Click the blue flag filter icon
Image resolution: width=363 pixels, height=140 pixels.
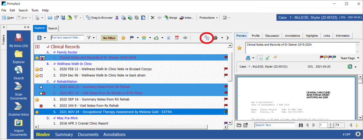132,38
